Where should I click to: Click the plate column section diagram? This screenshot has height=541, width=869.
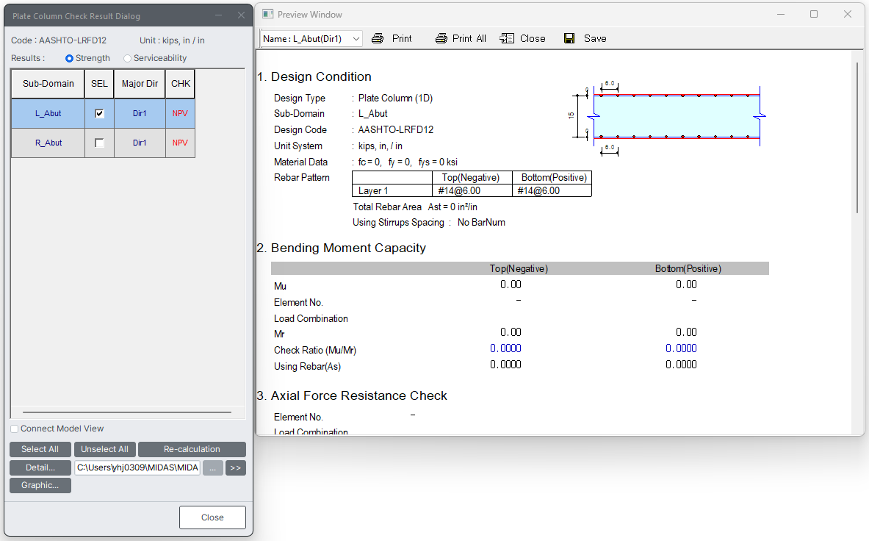[667, 117]
